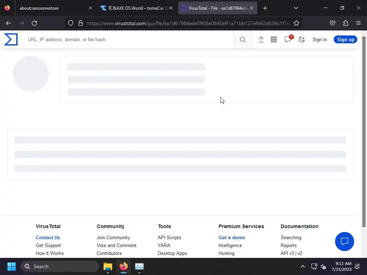View site security padlock info
This screenshot has width=367, height=275.
click(81, 23)
